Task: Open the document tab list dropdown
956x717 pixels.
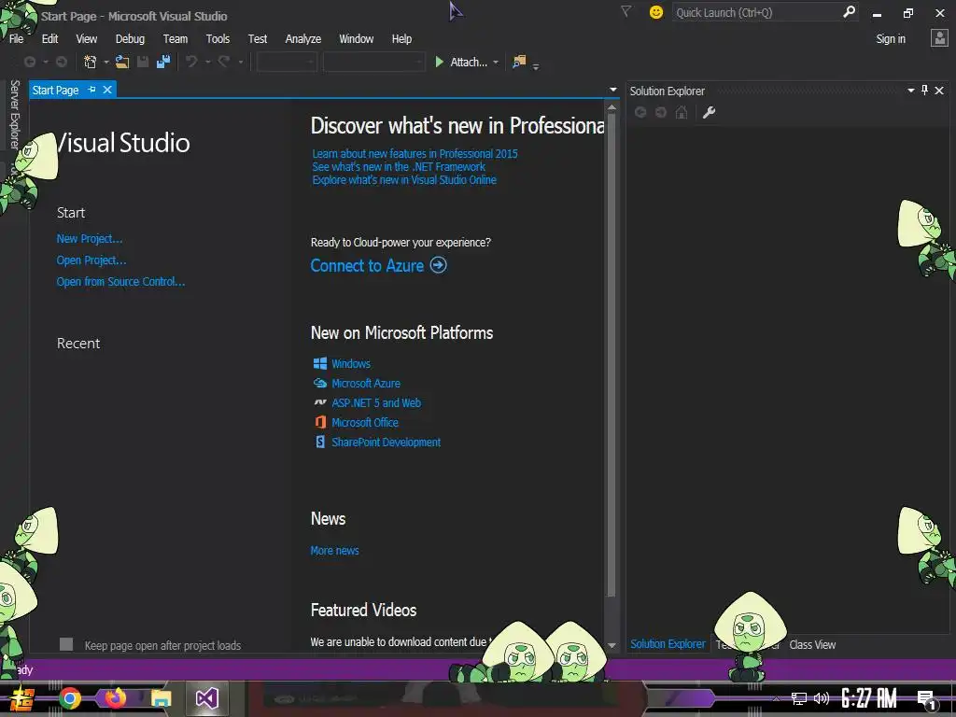Action: pos(612,90)
